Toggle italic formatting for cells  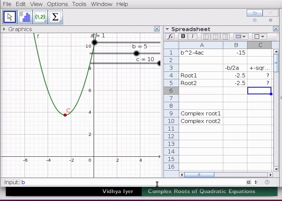193,37
